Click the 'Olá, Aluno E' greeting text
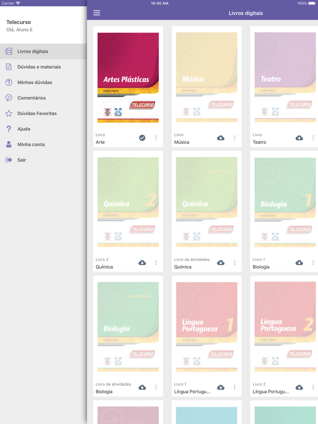318x424 pixels. click(x=19, y=30)
